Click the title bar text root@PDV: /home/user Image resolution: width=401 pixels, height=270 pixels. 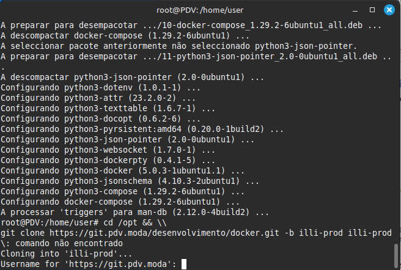pyautogui.click(x=200, y=10)
